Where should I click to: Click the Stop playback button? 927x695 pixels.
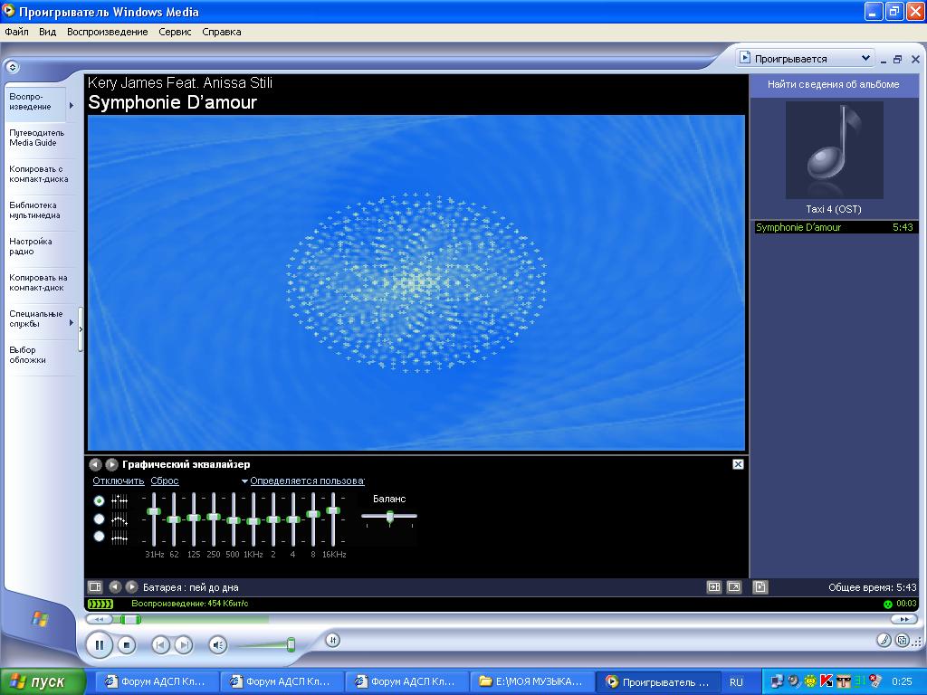pos(128,645)
